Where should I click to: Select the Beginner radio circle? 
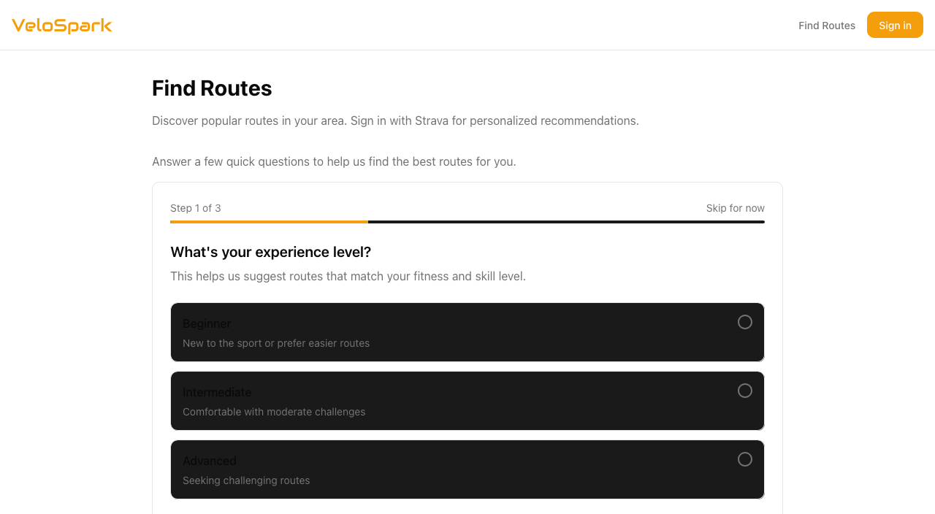point(744,322)
